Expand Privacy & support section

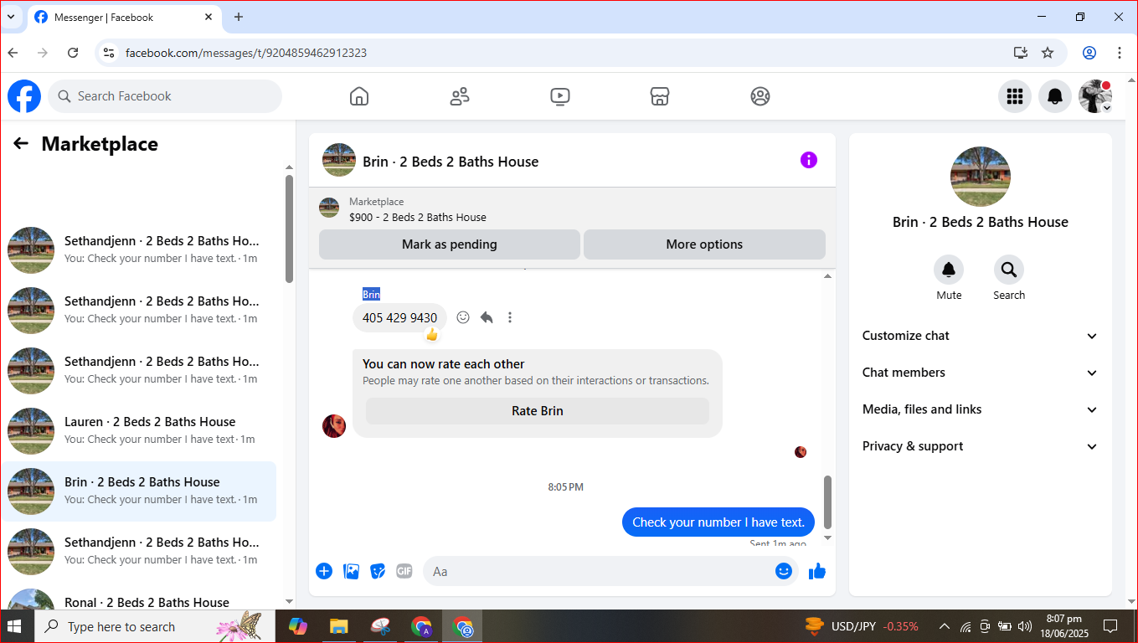[981, 446]
